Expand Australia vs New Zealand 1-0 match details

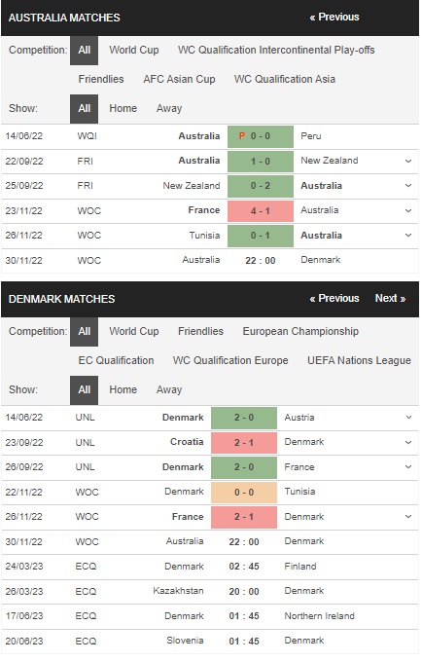point(408,161)
